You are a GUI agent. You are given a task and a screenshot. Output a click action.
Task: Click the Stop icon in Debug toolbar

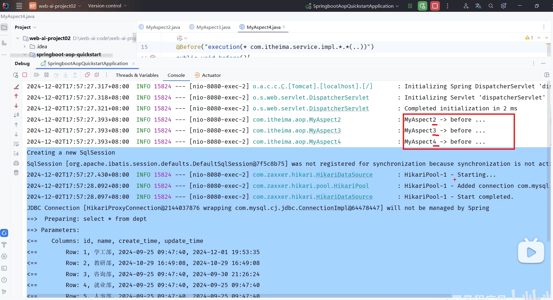[25, 75]
